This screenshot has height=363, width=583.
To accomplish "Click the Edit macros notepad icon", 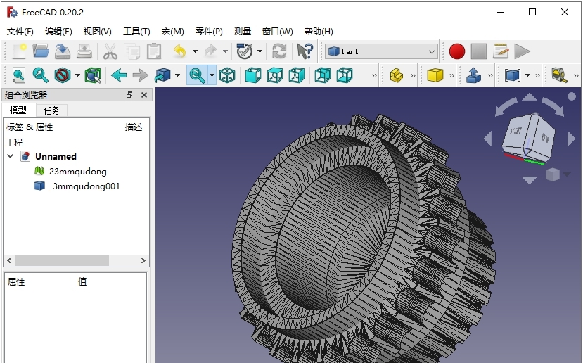I will pyautogui.click(x=501, y=51).
